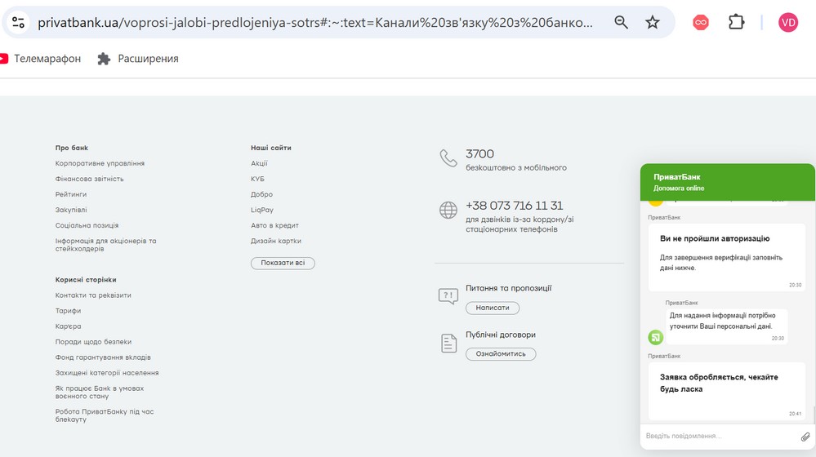Open the zoom magnifier icon in address bar
Screen dimensions: 816x457
click(621, 22)
